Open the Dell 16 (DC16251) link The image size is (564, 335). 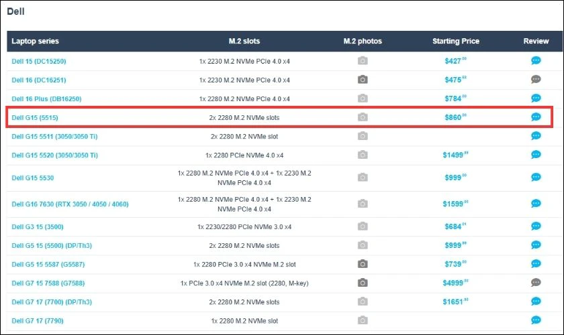click(x=39, y=80)
